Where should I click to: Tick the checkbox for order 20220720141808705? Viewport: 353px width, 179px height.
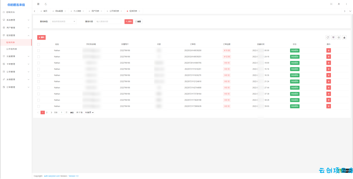[39, 63]
